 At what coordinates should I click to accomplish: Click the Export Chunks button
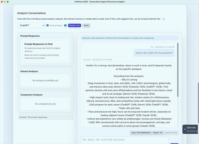171,133
